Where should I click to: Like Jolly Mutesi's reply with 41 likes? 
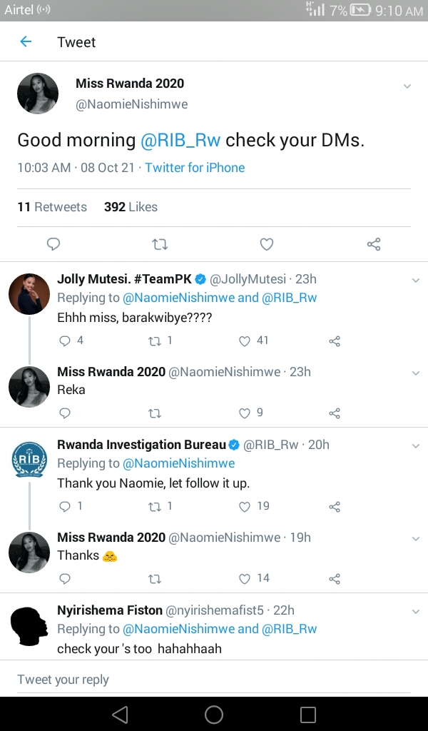245,341
